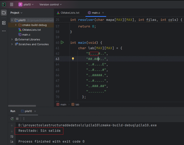The image size is (184, 145).
Task: Click the yellow light bulb quick-fix icon
Action: (73, 59)
